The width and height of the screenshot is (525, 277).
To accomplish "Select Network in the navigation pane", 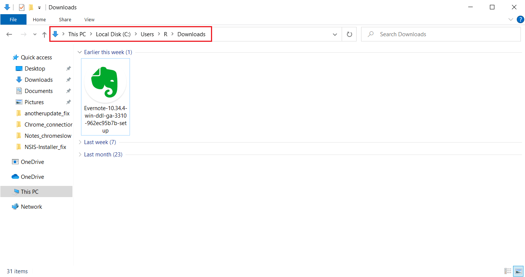I will click(x=31, y=207).
